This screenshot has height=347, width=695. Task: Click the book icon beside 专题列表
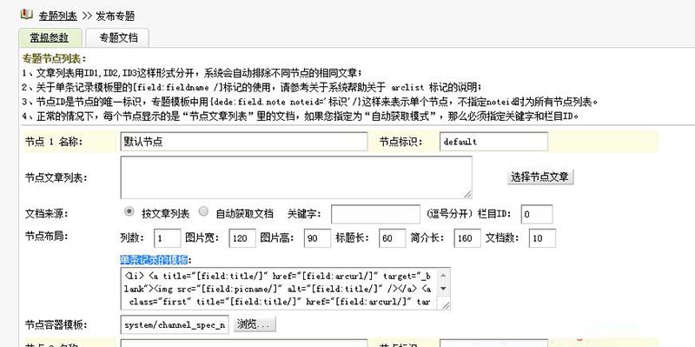[27, 14]
